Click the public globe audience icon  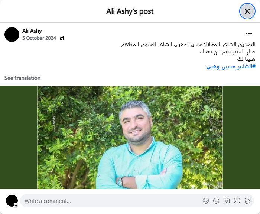62,38
